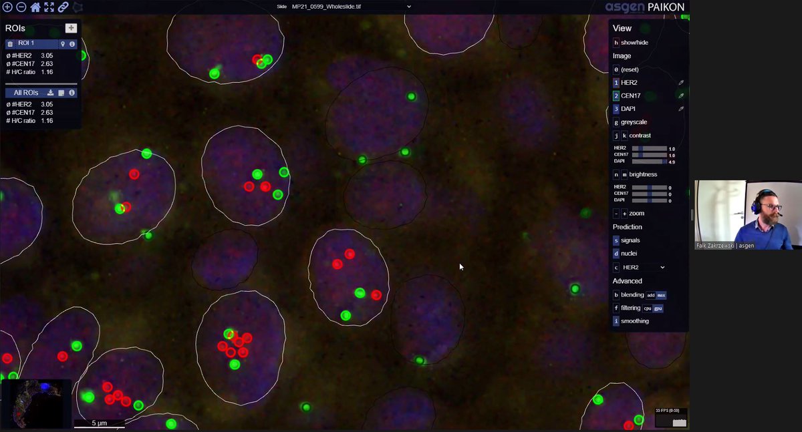
Task: Toggle full screen with the expand arrows icon
Action: (x=49, y=7)
